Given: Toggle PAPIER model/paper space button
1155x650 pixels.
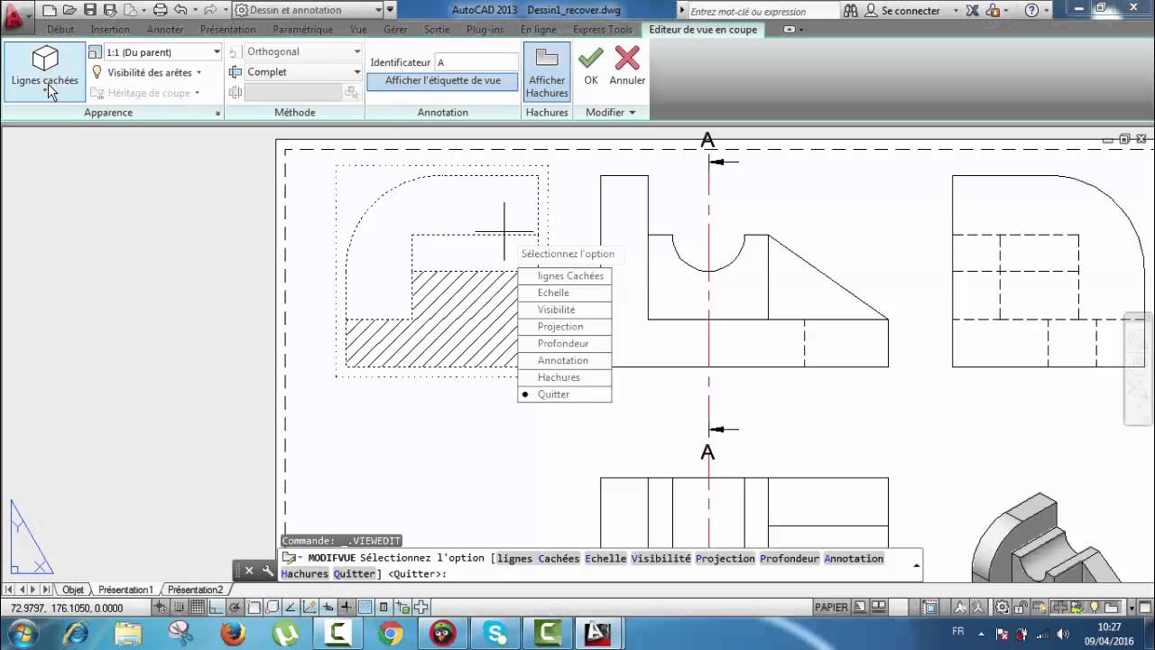Looking at the screenshot, I should click(x=831, y=608).
